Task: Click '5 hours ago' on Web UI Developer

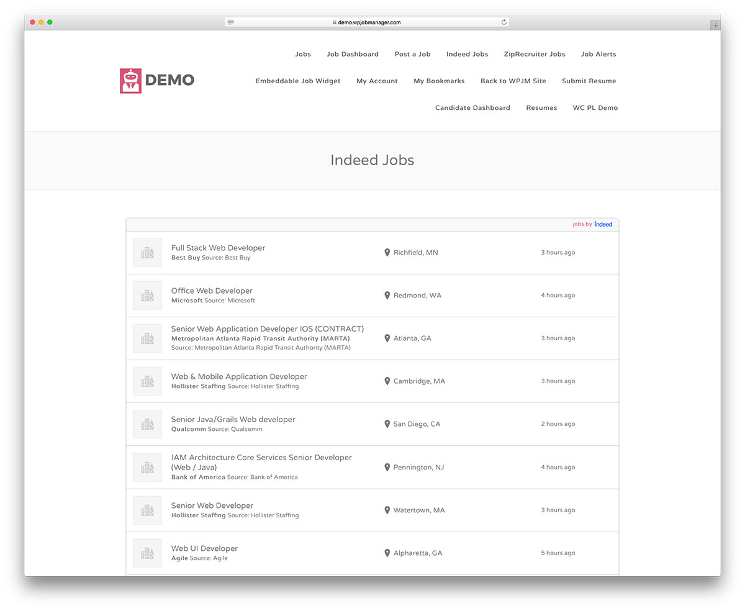Action: click(x=558, y=553)
